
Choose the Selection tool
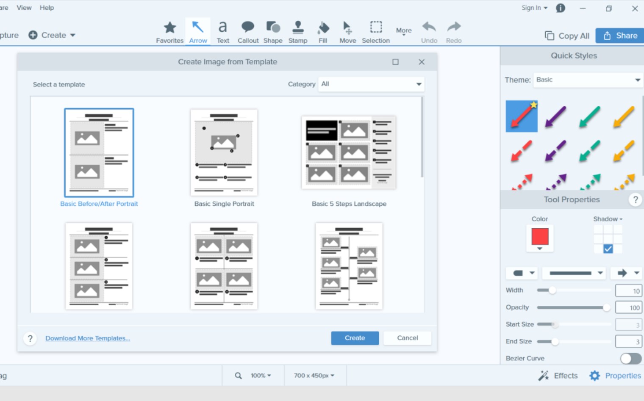point(375,31)
